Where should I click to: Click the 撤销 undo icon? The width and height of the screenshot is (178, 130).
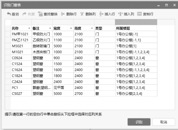click(x=9, y=14)
